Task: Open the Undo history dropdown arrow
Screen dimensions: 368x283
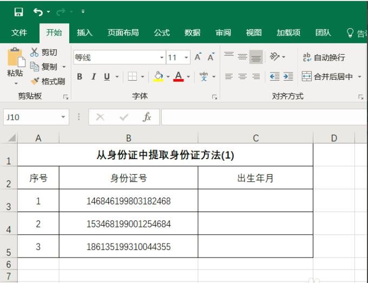Action: 48,11
